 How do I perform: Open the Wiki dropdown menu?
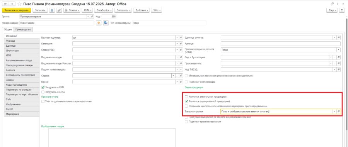tap(156, 10)
